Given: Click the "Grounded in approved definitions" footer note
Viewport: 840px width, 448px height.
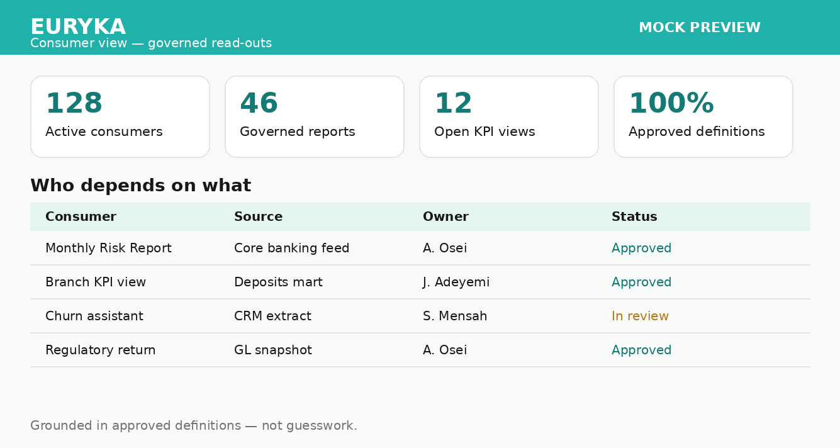Looking at the screenshot, I should (194, 426).
